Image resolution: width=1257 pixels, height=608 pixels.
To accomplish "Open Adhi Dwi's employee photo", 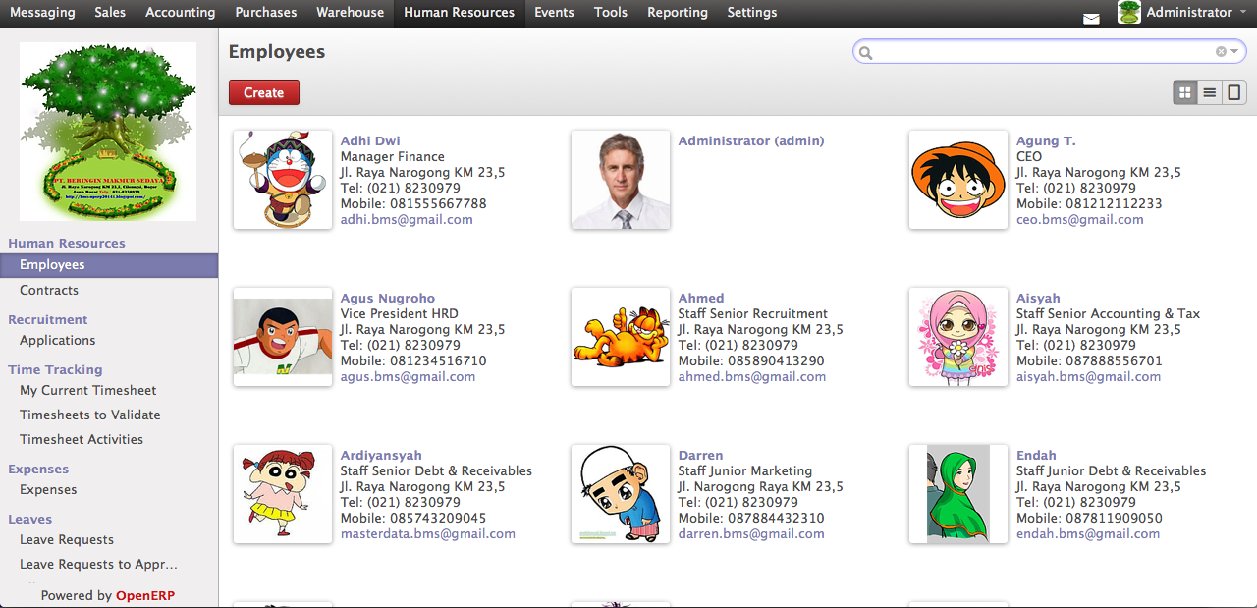I will [x=283, y=180].
